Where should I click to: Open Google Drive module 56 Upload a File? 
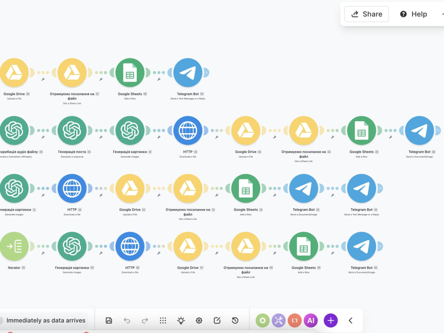[x=14, y=72]
